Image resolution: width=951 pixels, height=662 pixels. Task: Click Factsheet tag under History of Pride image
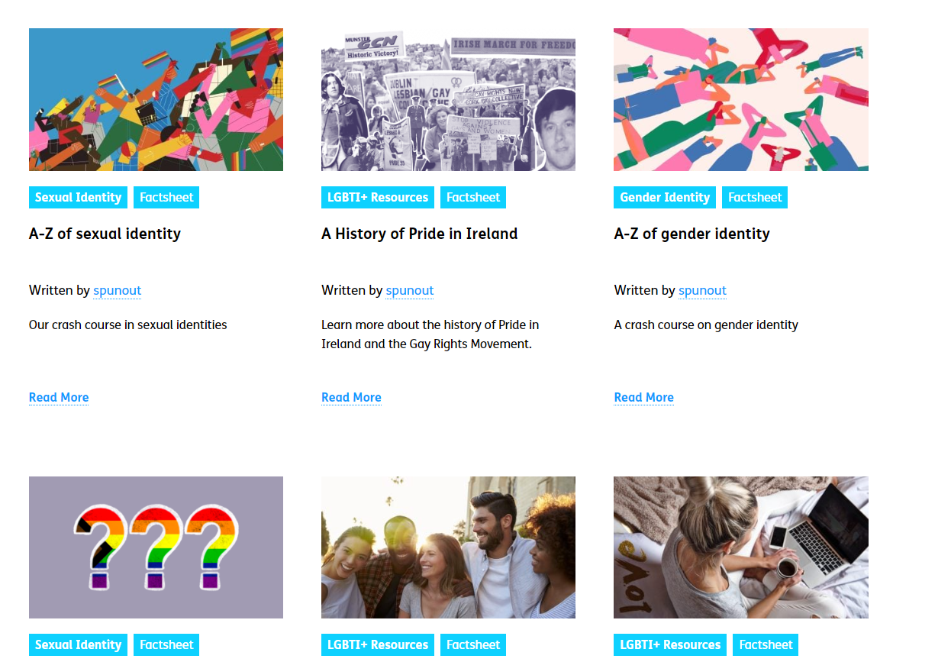pyautogui.click(x=473, y=197)
